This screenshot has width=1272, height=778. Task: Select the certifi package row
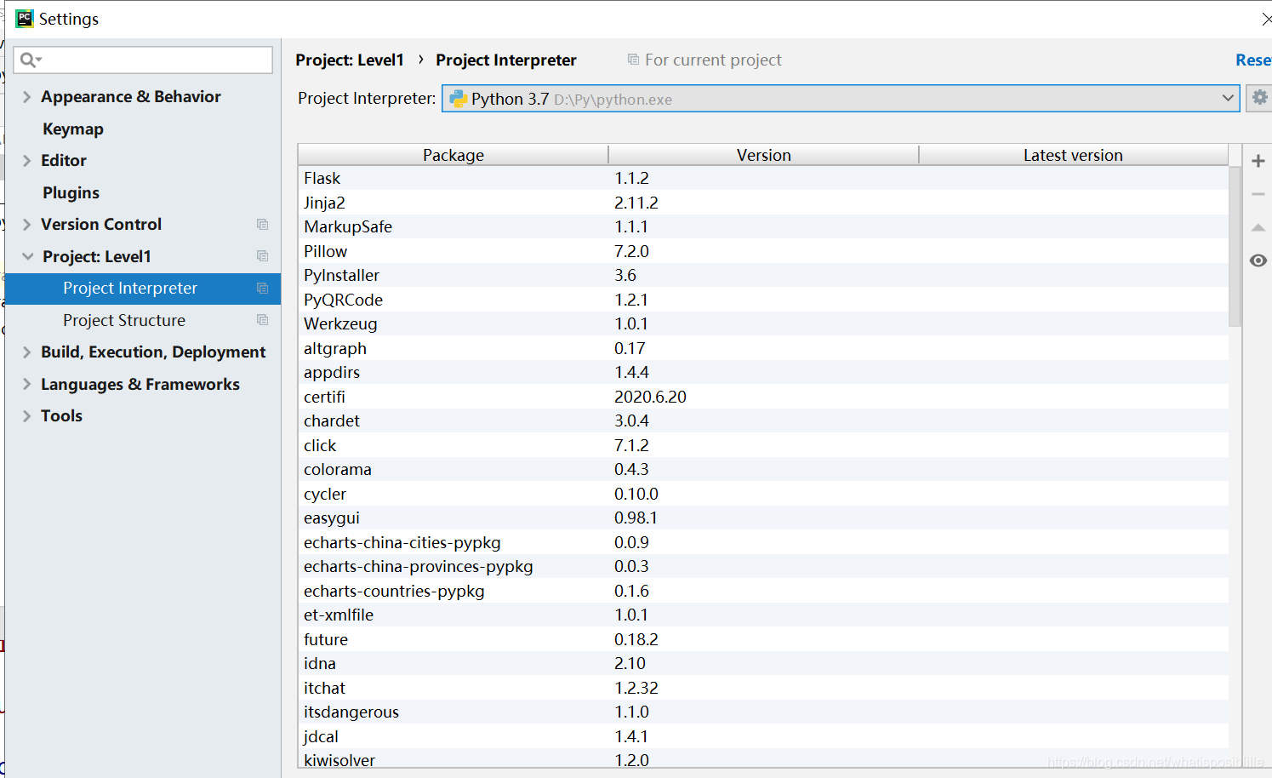point(763,397)
